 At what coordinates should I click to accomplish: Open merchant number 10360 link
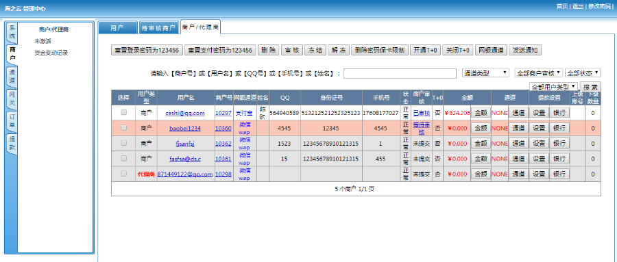point(223,128)
